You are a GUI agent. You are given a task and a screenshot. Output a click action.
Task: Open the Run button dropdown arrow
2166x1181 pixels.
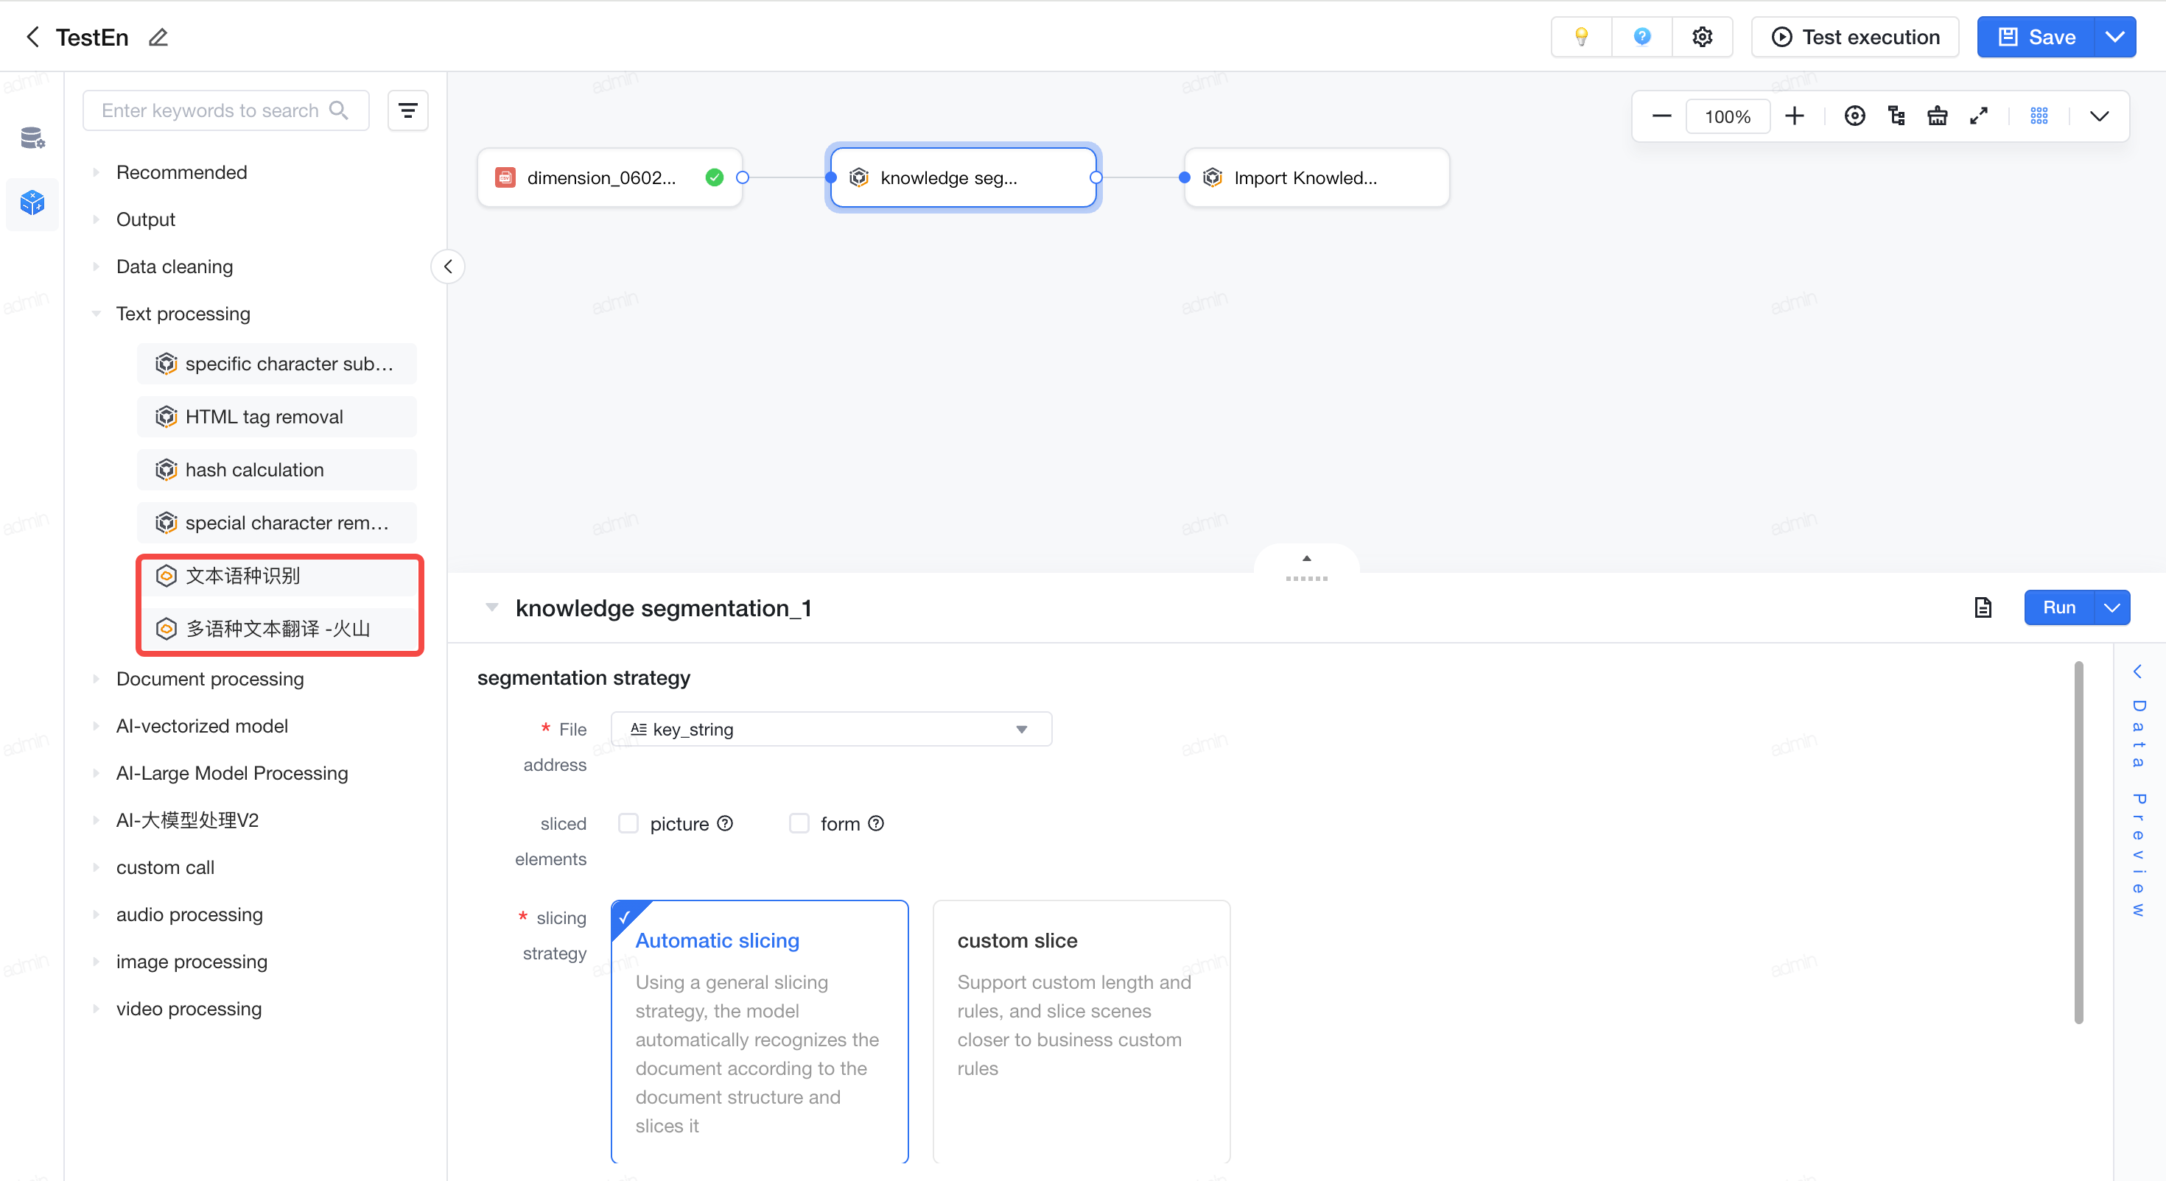[x=2112, y=607]
